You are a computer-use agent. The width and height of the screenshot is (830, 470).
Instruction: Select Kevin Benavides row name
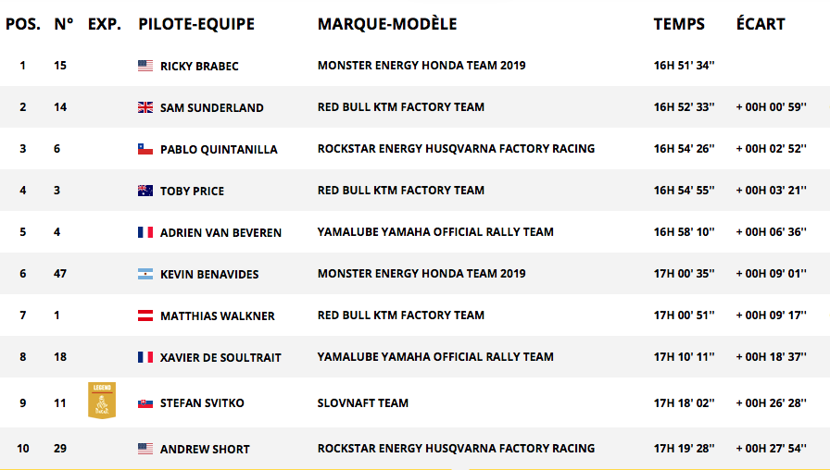(x=209, y=274)
